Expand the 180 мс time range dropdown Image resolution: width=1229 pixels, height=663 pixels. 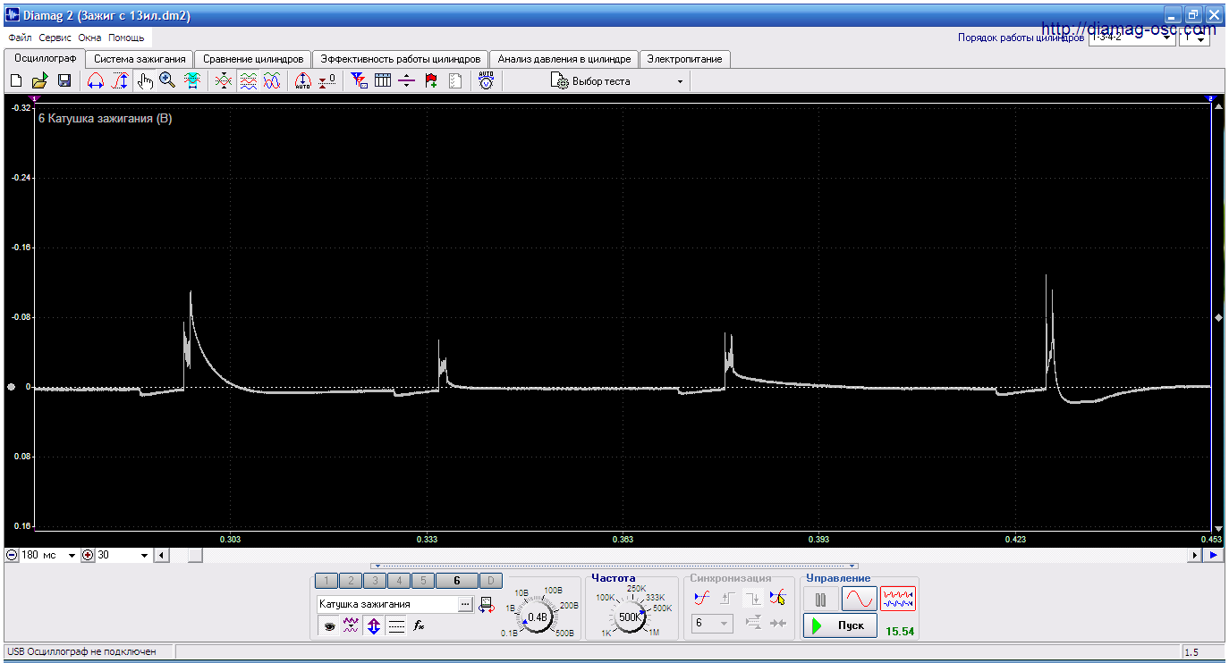point(72,556)
